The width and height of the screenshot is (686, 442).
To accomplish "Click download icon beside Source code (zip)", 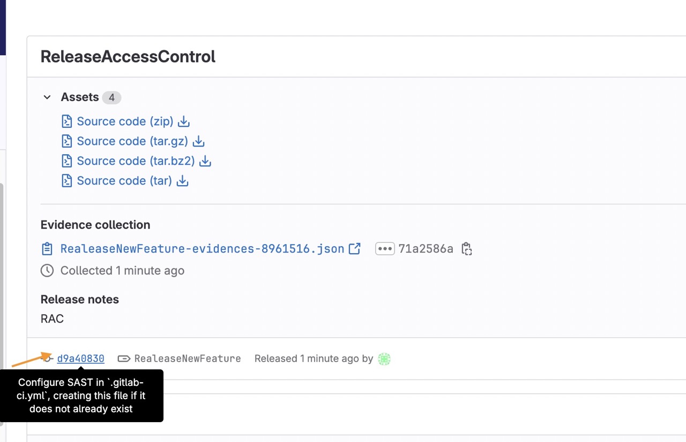I will (x=184, y=121).
